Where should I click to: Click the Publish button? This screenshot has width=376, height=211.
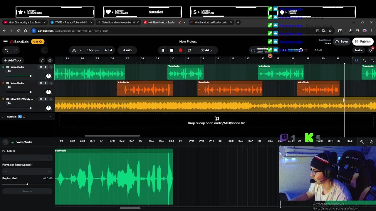(362, 42)
